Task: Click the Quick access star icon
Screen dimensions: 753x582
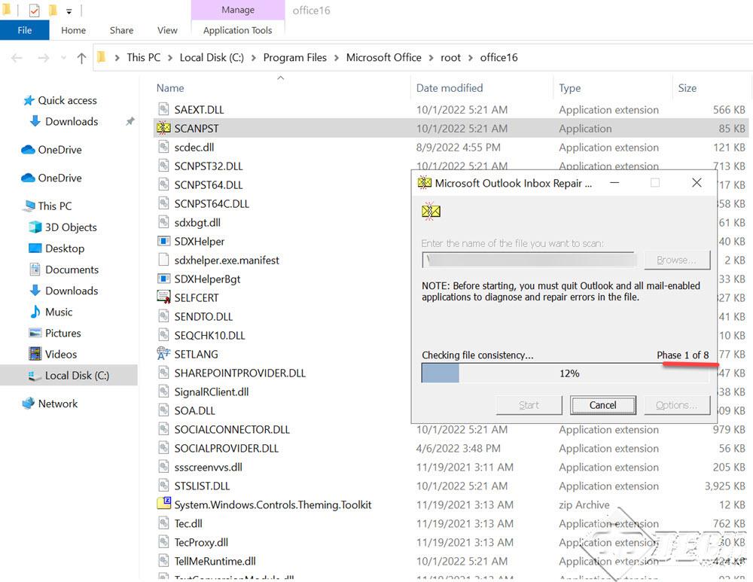Action: click(x=29, y=100)
